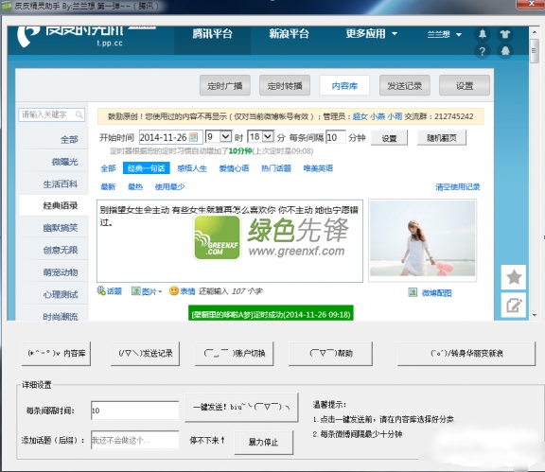This screenshot has width=545, height=472.
Task: Click the 添加话题（后缀） input field
Action: [135, 440]
